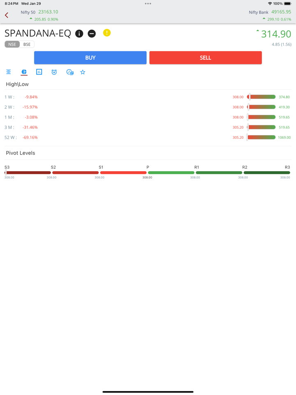Tap the red back arrow
The height and width of the screenshot is (395, 296).
pyautogui.click(x=7, y=15)
